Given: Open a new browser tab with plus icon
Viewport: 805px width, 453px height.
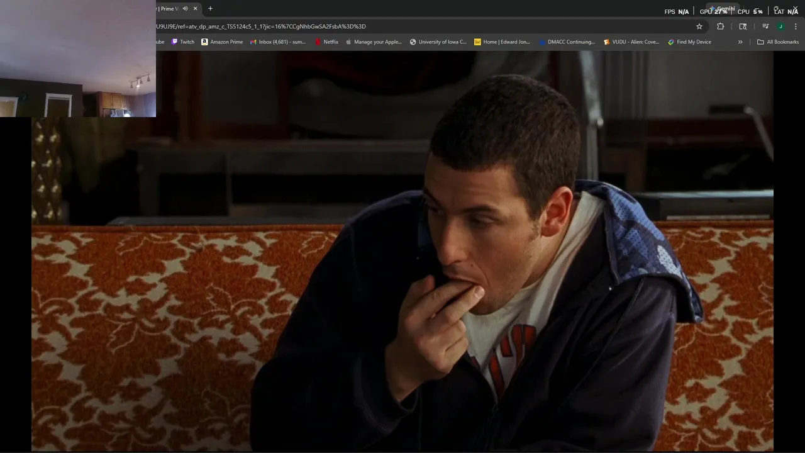Looking at the screenshot, I should 210,9.
